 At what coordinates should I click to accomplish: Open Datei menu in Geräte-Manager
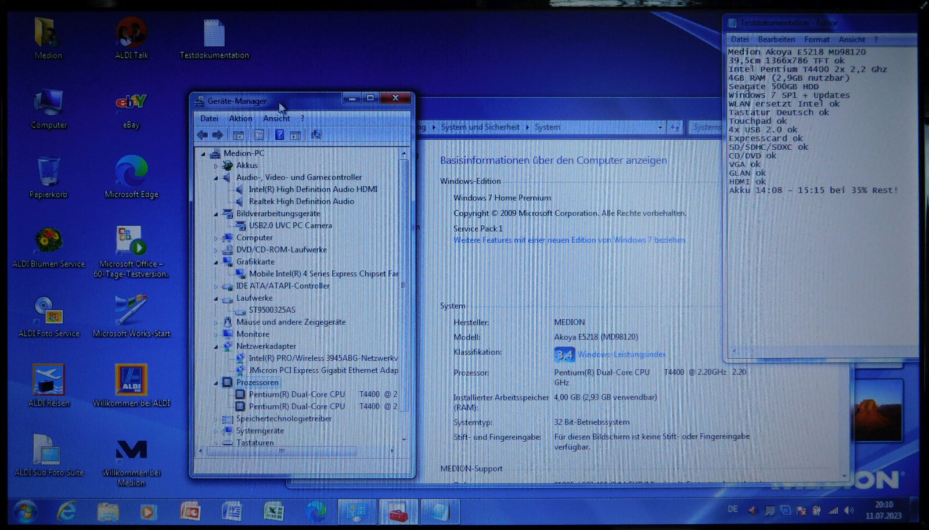coord(209,118)
